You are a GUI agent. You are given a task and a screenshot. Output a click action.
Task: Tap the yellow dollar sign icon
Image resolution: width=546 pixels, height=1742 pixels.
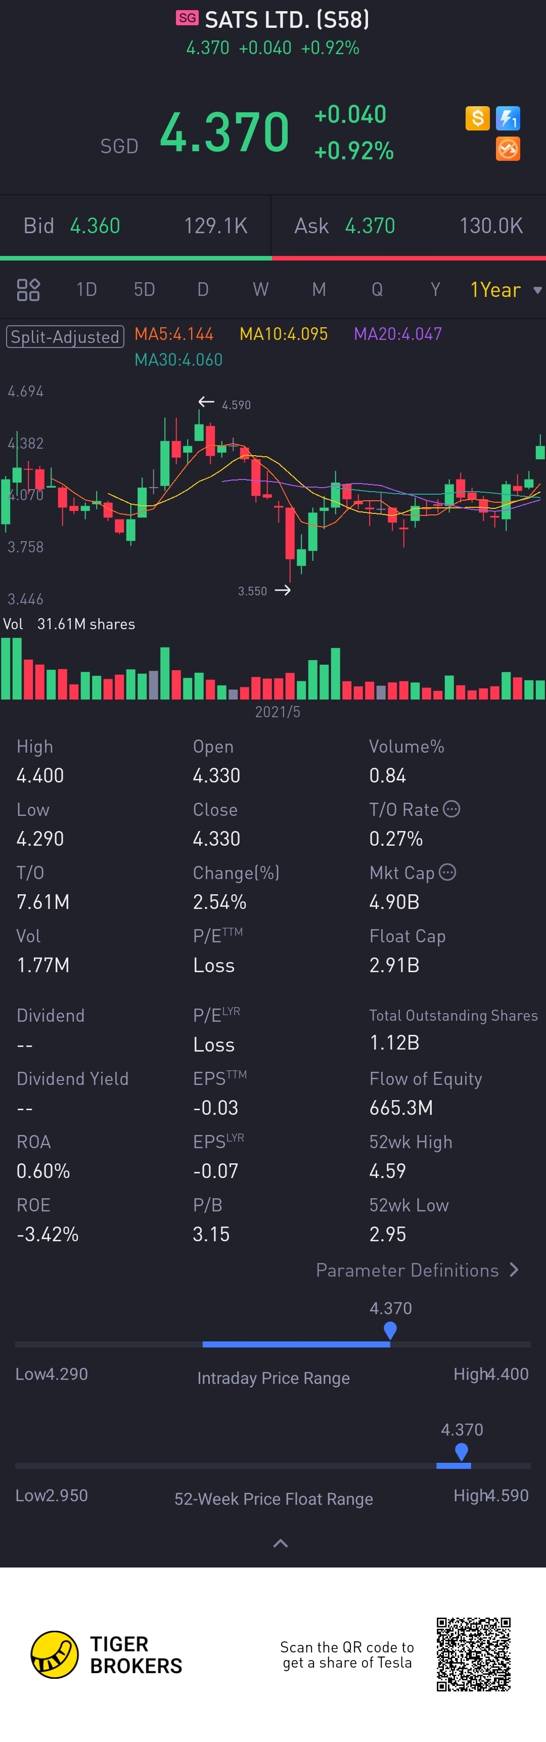477,118
